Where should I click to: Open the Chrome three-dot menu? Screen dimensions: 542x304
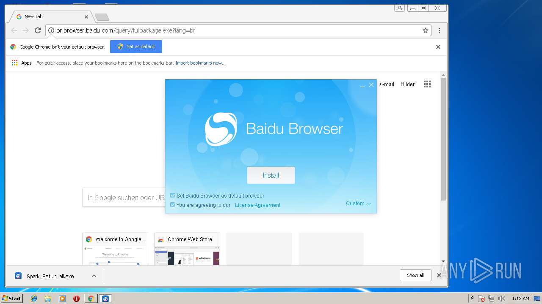439,30
